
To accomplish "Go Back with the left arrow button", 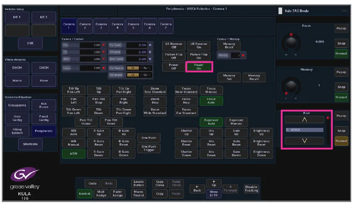I will 197,189.
